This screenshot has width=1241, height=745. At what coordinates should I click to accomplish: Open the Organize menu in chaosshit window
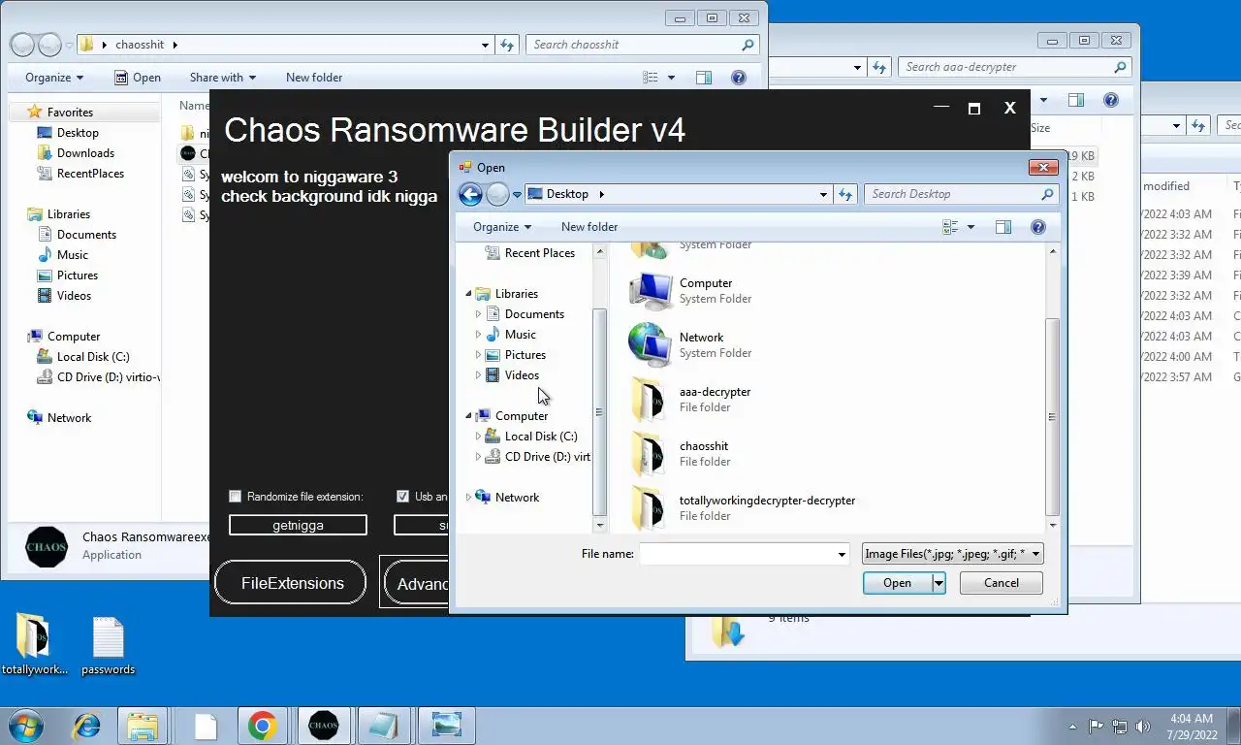[x=54, y=78]
